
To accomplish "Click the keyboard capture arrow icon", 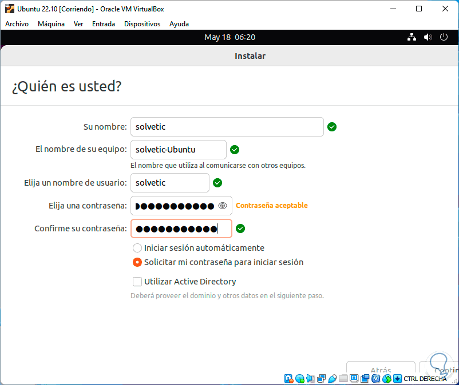I will (397, 379).
